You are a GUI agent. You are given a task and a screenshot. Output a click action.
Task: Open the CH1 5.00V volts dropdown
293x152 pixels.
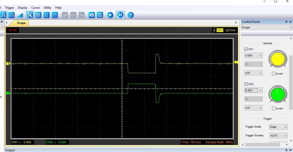253,55
